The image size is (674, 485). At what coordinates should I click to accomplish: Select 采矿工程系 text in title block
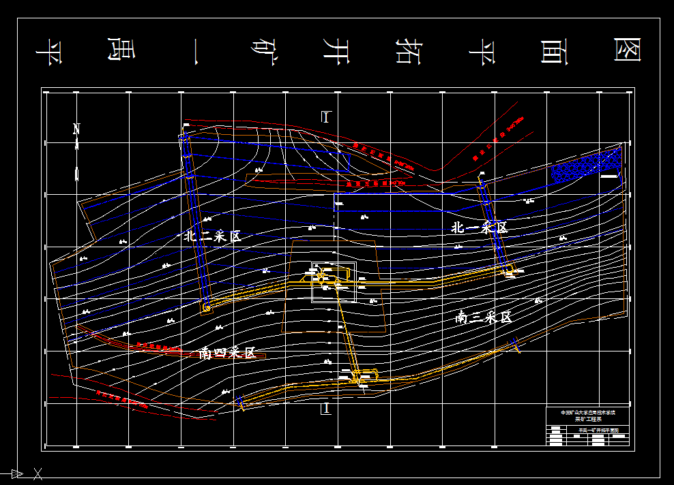[589, 418]
